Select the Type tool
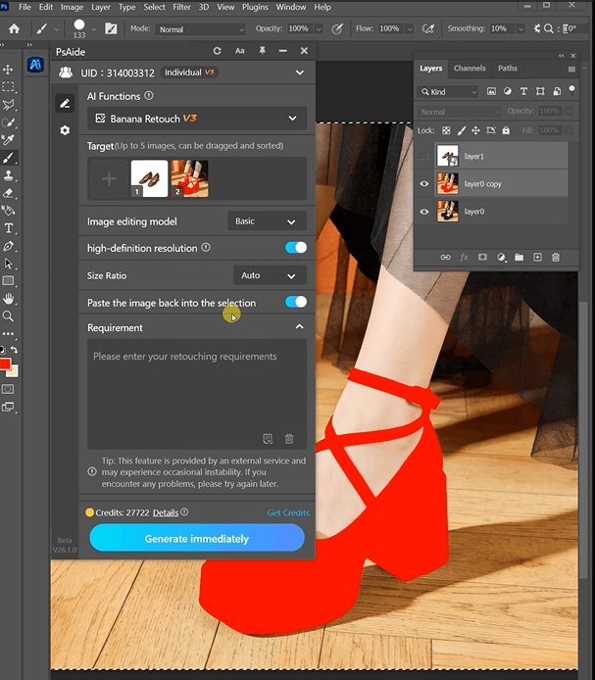 (8, 228)
